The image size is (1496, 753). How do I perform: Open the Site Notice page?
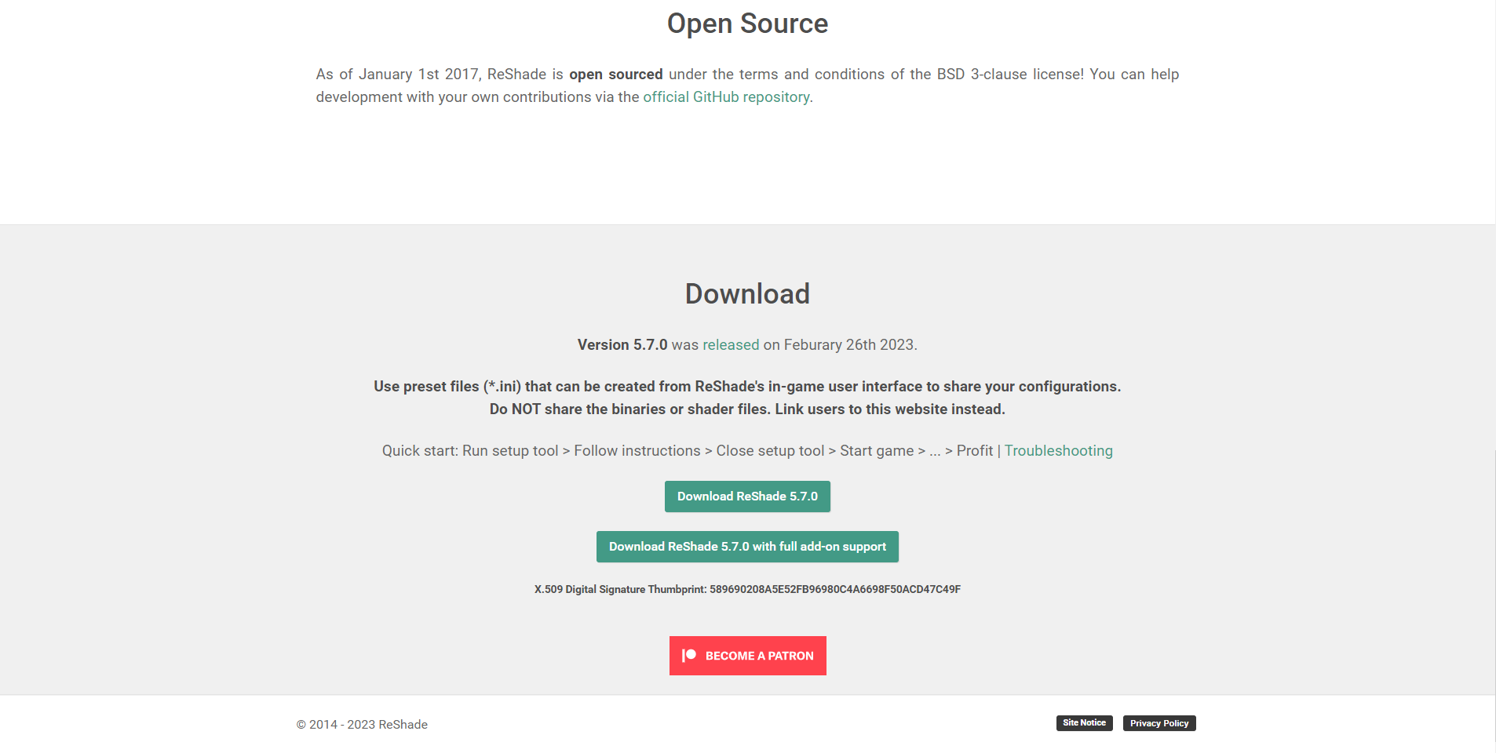(x=1084, y=723)
